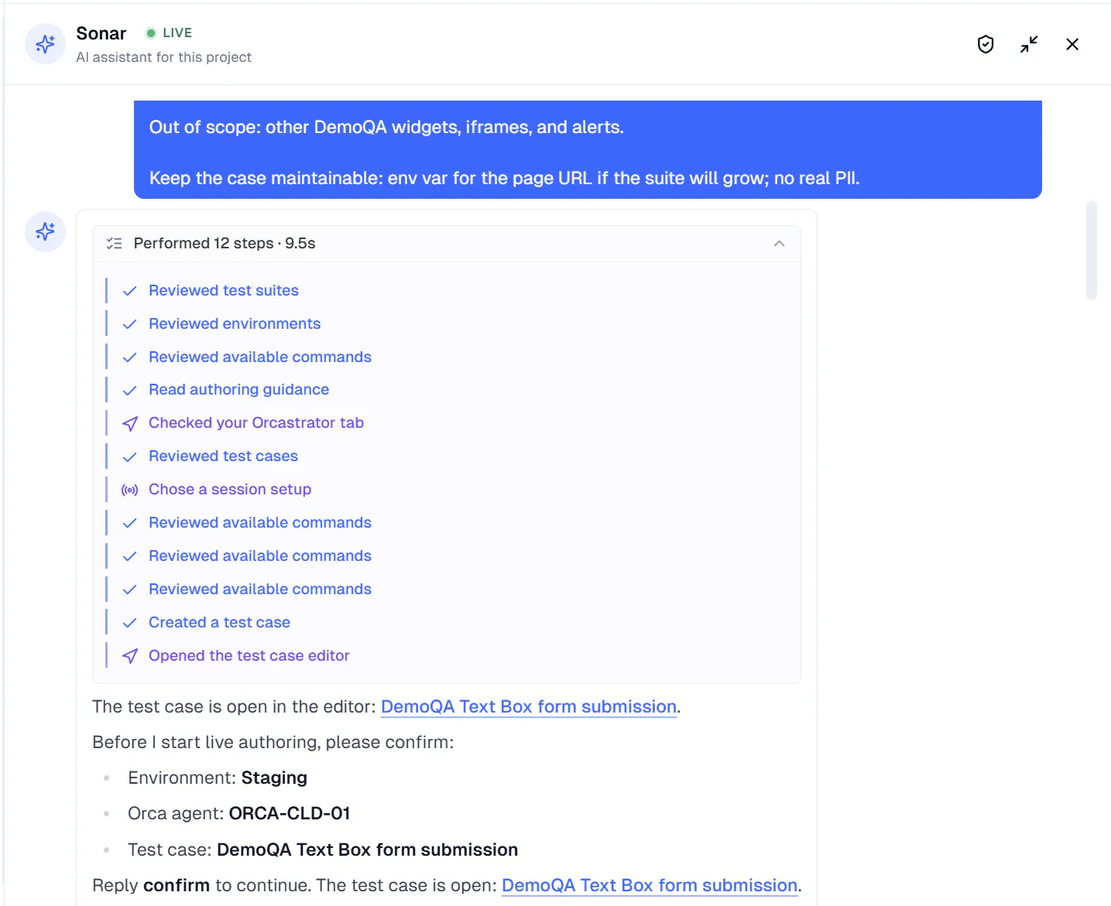The height and width of the screenshot is (906, 1111).
Task: Select the Reviewed test suites step
Action: [224, 290]
